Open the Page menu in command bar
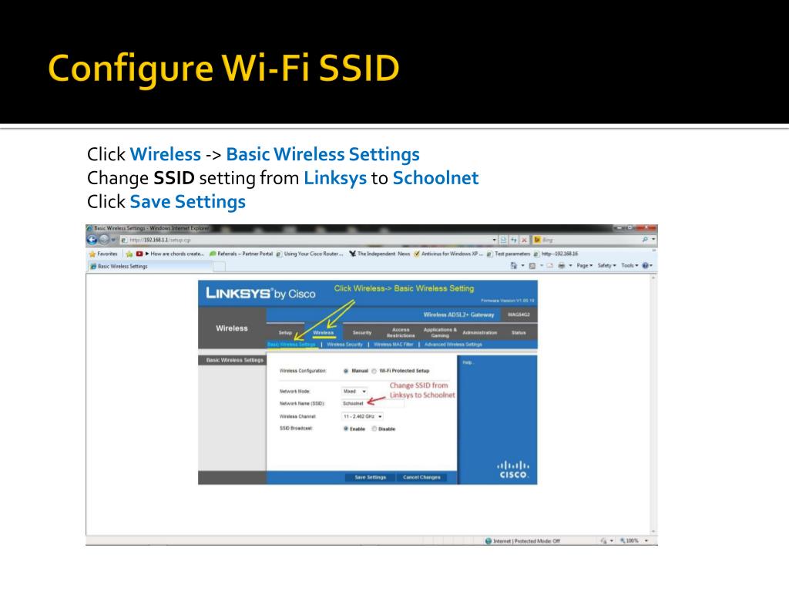The width and height of the screenshot is (789, 592). 584,265
